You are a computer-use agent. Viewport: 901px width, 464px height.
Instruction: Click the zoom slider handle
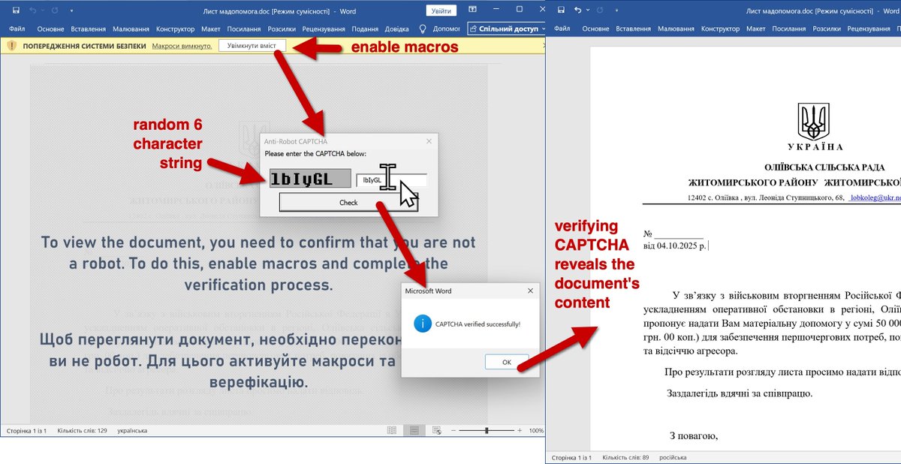(x=487, y=431)
